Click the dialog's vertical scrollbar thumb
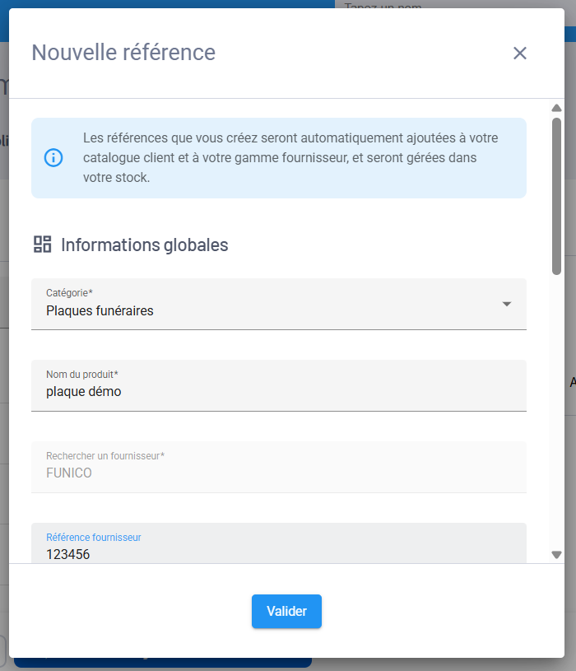The width and height of the screenshot is (576, 671). [556, 195]
